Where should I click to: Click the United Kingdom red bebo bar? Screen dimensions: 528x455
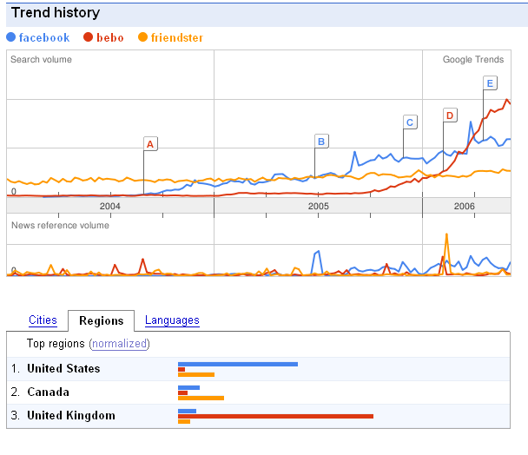tap(275, 416)
